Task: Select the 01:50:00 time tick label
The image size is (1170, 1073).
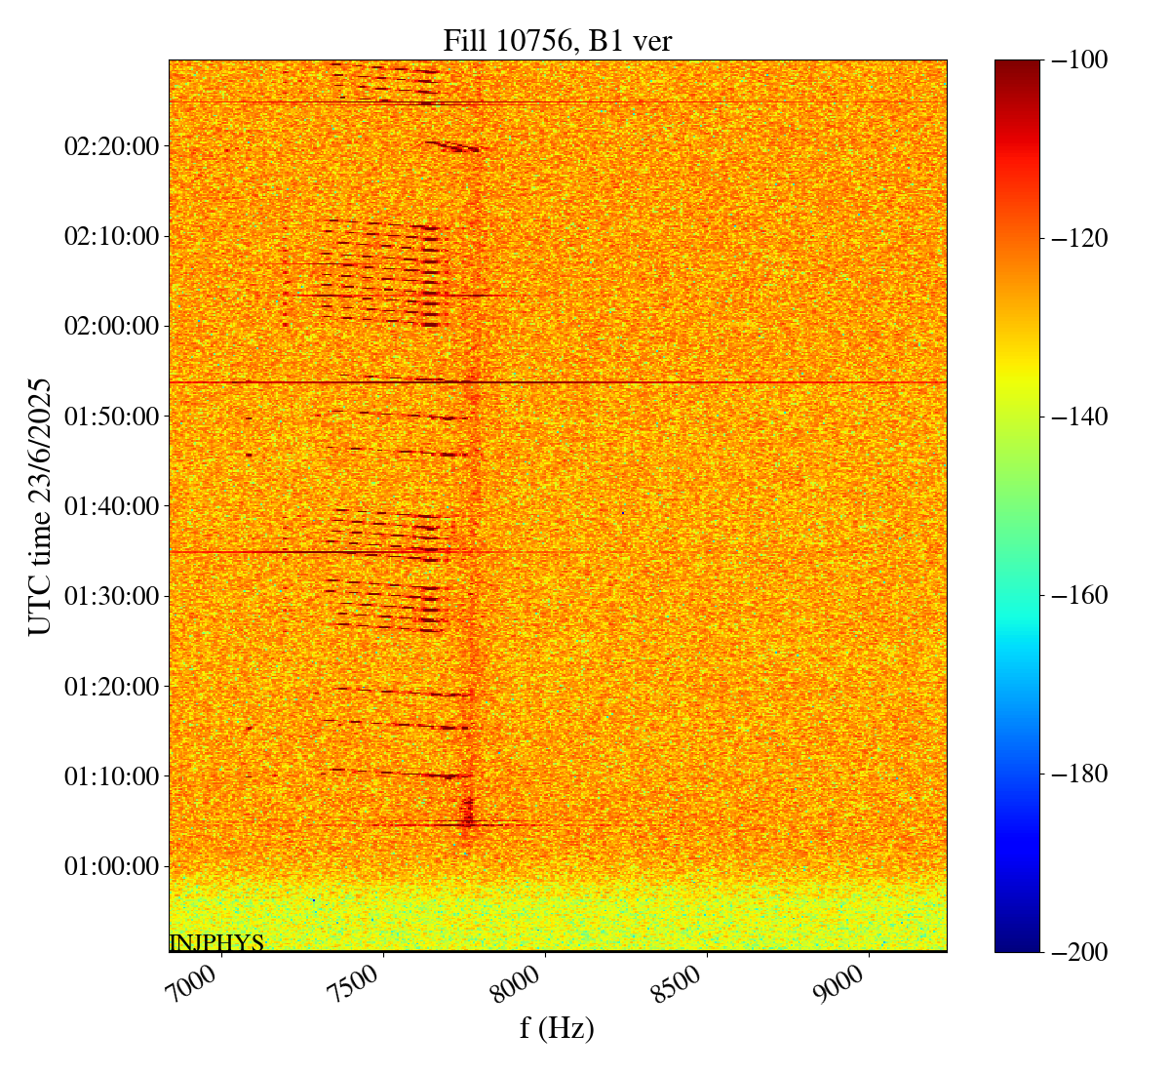Action: (110, 417)
